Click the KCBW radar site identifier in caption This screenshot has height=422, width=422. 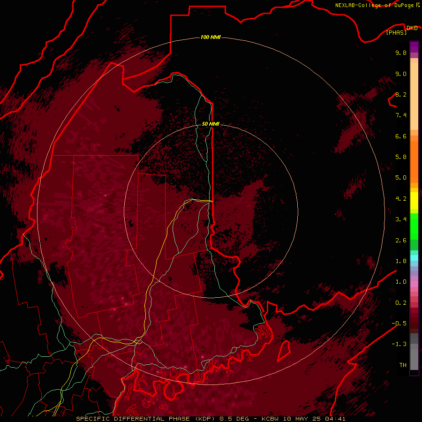click(x=270, y=419)
